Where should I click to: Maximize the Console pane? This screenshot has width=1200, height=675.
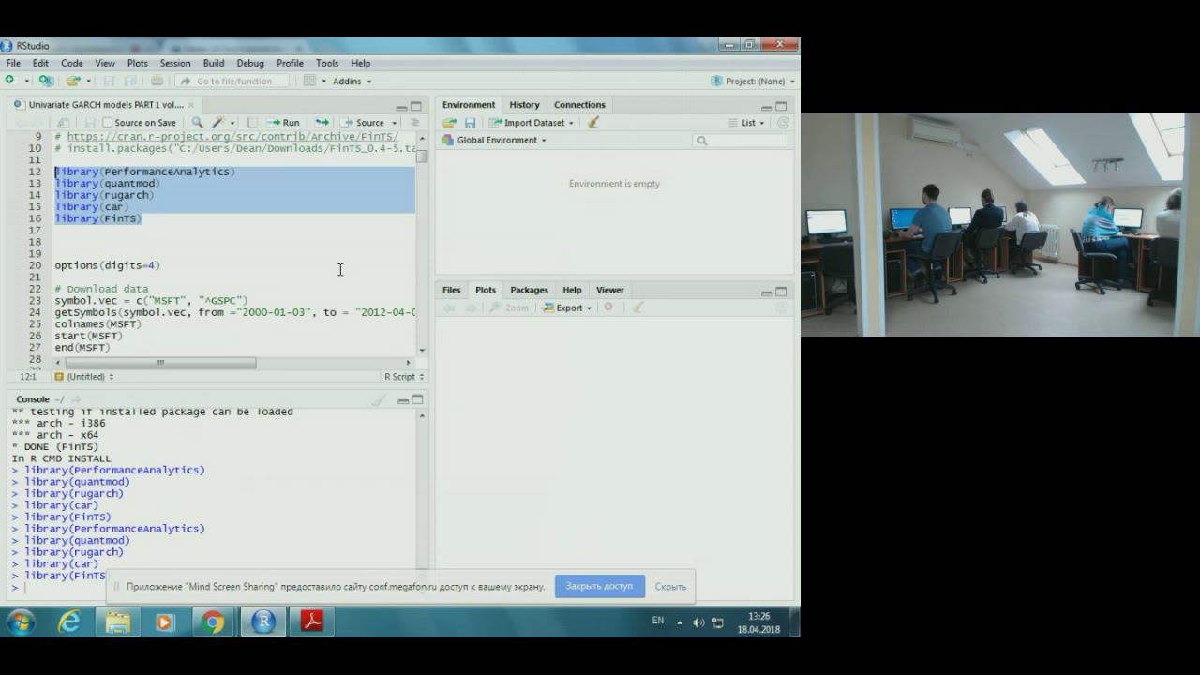(416, 400)
